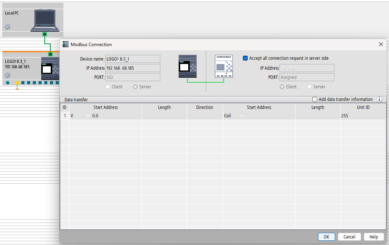
Task: Open Local PC settings gear
Action: pyautogui.click(x=7, y=27)
